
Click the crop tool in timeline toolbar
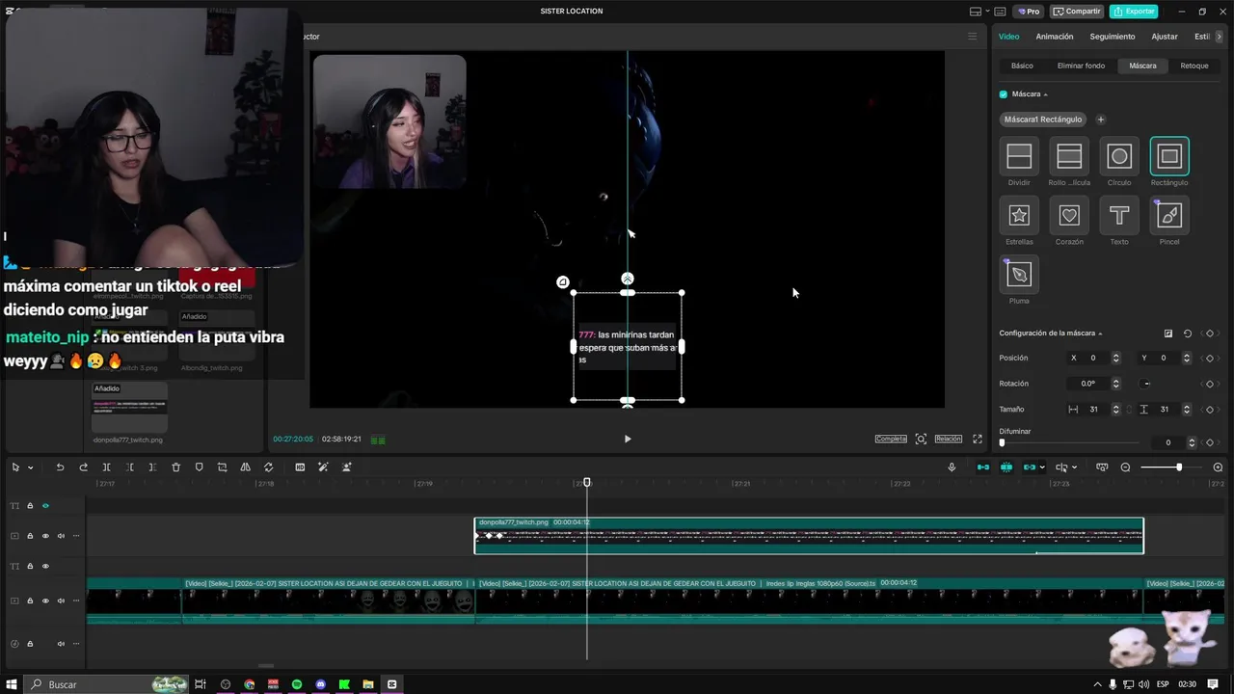[x=222, y=467]
